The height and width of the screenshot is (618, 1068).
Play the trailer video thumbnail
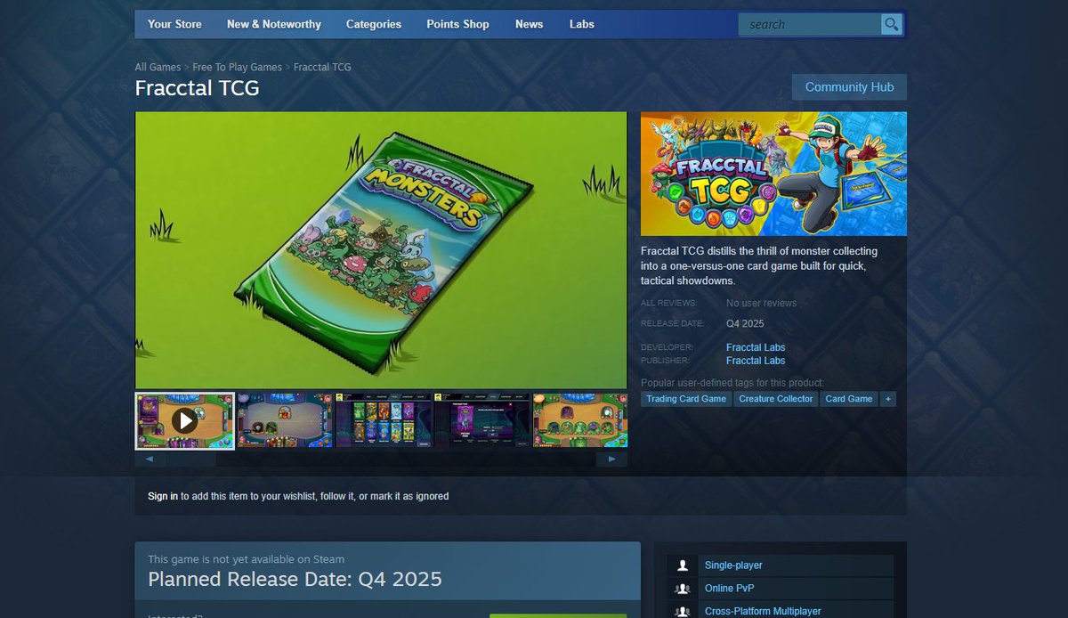pos(184,420)
